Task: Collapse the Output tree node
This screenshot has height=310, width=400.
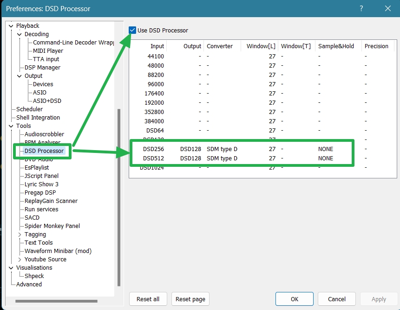Action: (20, 76)
